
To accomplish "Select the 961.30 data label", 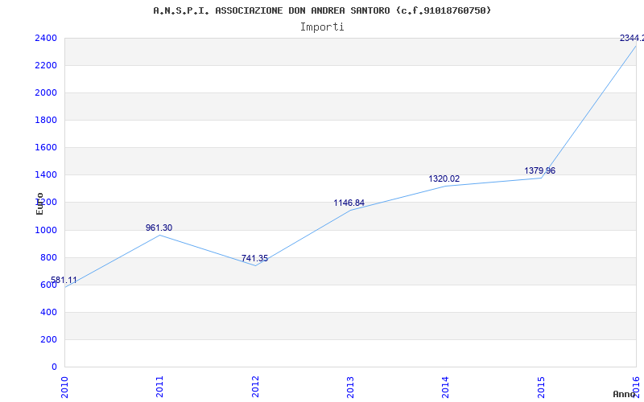I will coord(159,228).
